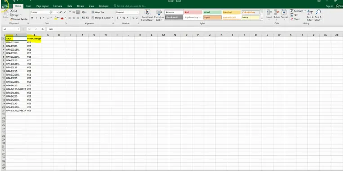Click the Decrease Font Size icon

click(x=64, y=13)
